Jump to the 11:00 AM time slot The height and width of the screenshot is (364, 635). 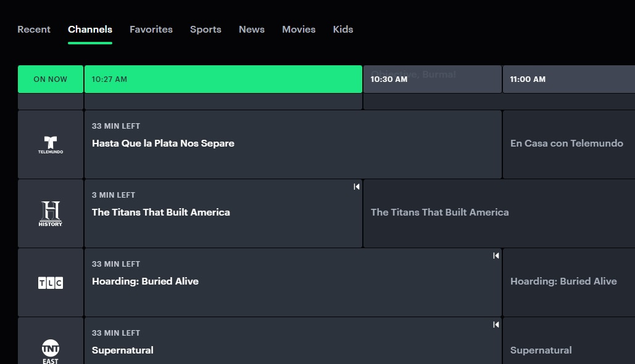[568, 79]
